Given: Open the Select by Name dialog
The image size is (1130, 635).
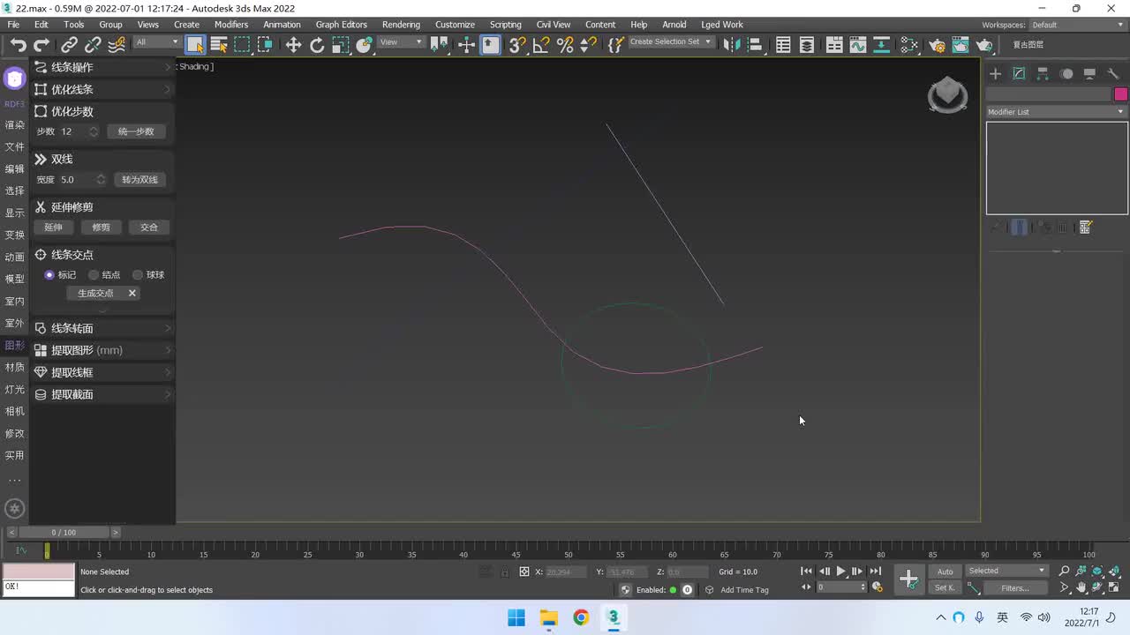Looking at the screenshot, I should coord(219,45).
